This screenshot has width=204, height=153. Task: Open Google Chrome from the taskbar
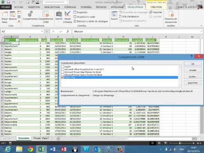30,149
